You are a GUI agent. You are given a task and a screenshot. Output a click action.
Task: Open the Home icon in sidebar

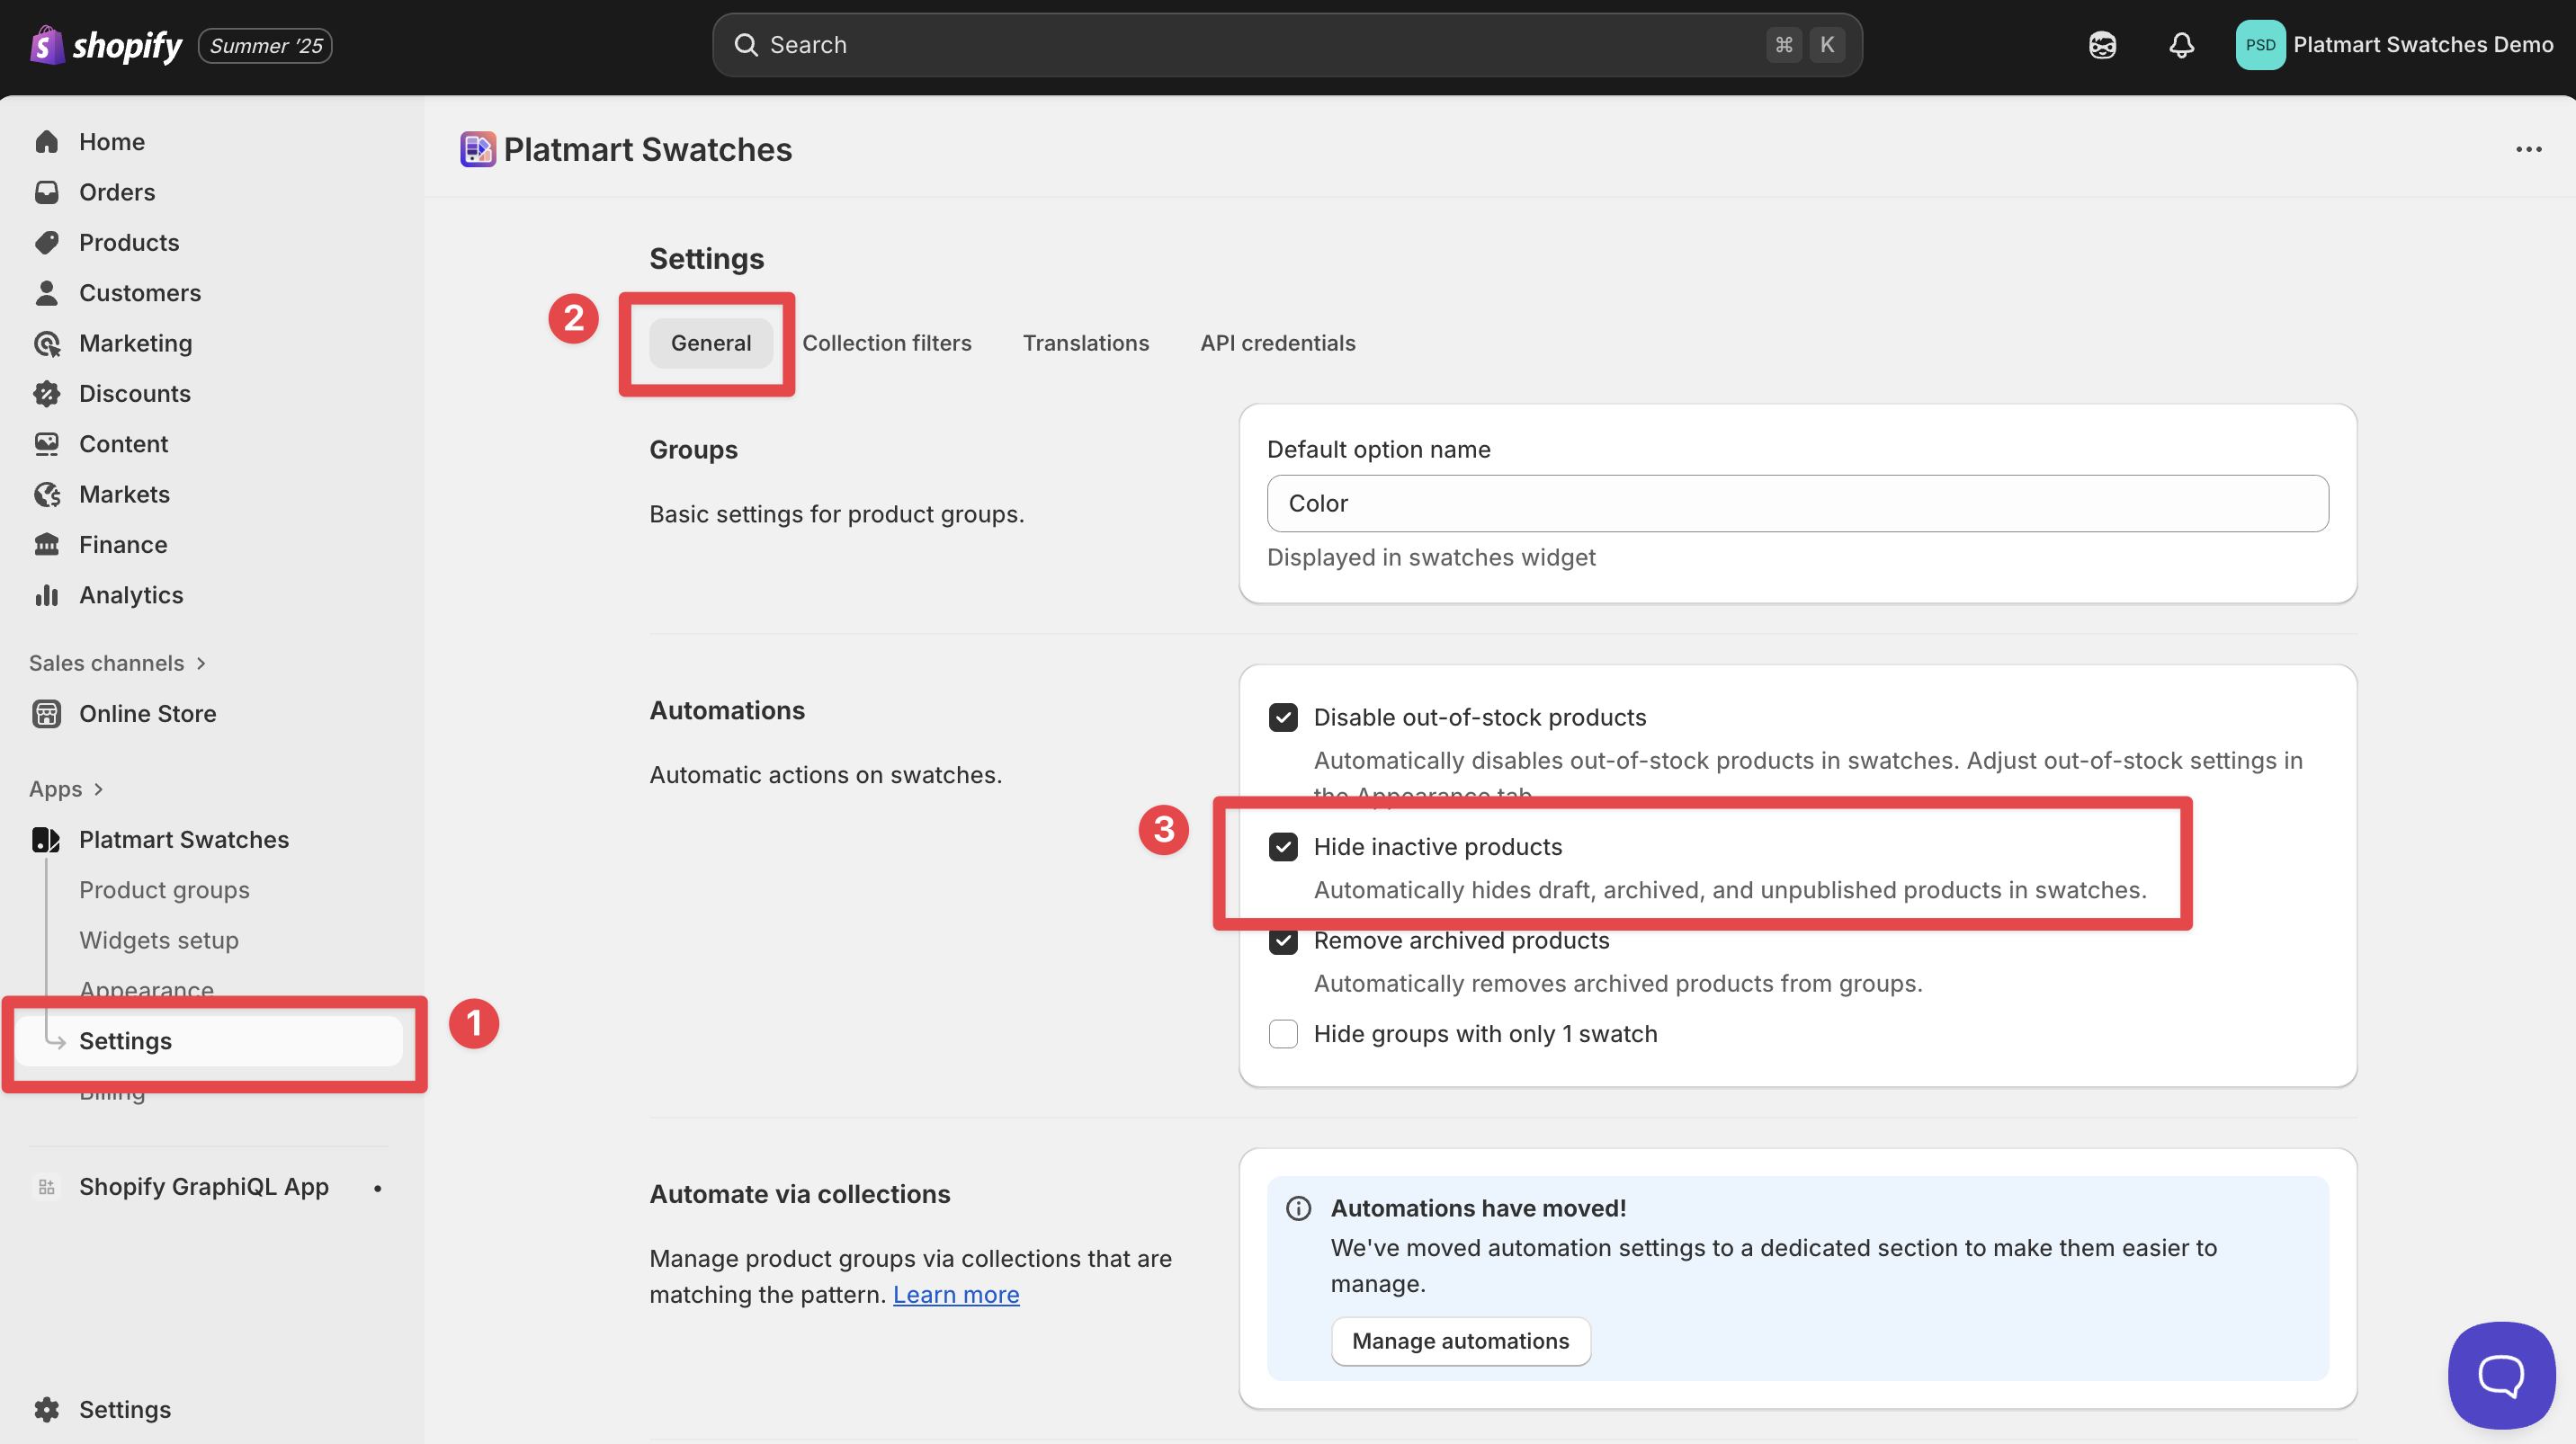click(x=46, y=142)
